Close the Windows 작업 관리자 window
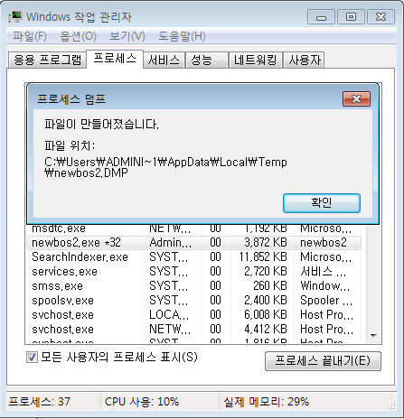The width and height of the screenshot is (404, 419). click(381, 17)
